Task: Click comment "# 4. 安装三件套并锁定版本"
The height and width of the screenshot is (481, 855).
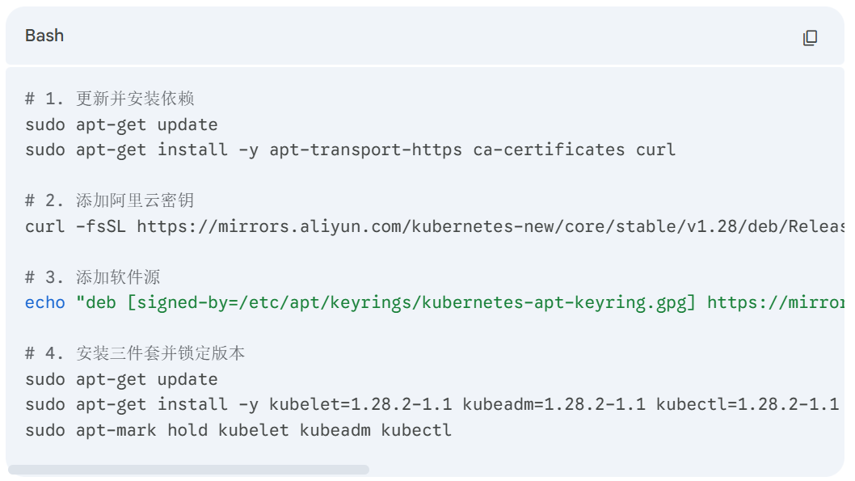Action: click(x=135, y=353)
